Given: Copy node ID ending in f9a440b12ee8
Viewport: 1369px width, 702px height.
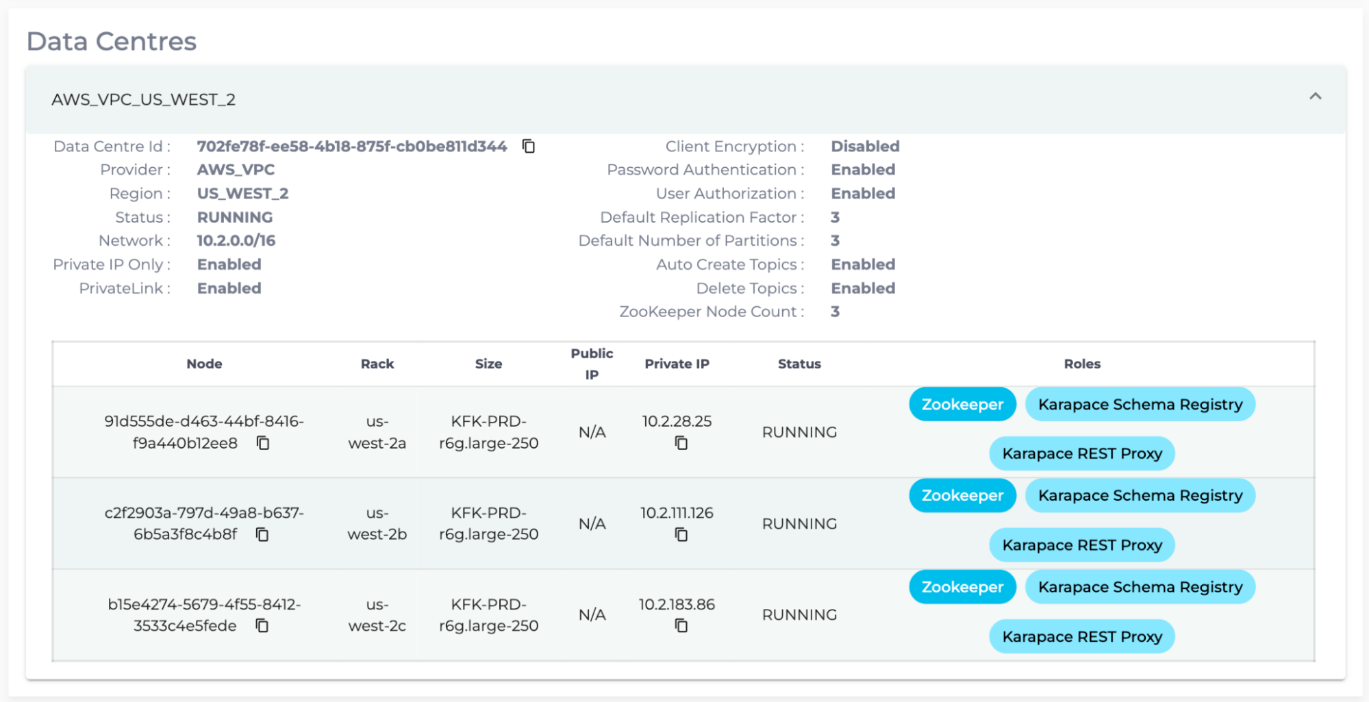Looking at the screenshot, I should coord(263,443).
